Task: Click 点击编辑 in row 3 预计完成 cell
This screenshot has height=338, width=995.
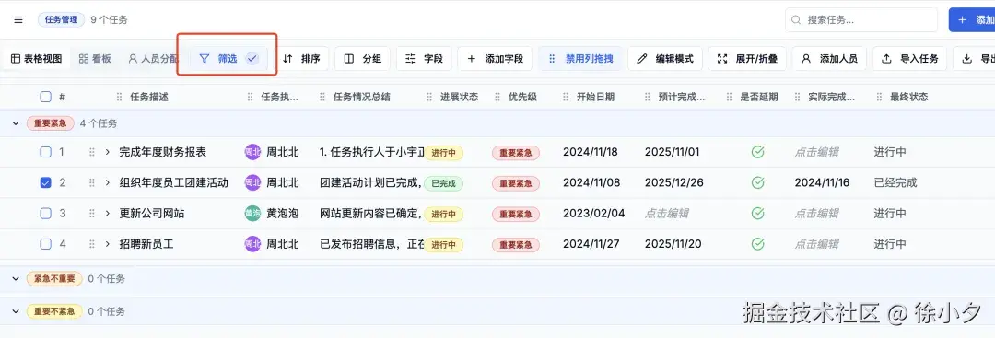Action: (668, 213)
